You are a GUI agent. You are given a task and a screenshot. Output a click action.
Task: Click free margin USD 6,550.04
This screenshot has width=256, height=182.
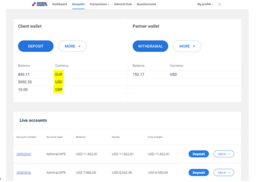click(158, 173)
